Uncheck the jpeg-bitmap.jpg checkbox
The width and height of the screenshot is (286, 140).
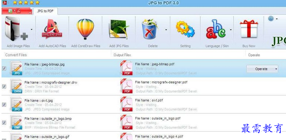coord(4,69)
